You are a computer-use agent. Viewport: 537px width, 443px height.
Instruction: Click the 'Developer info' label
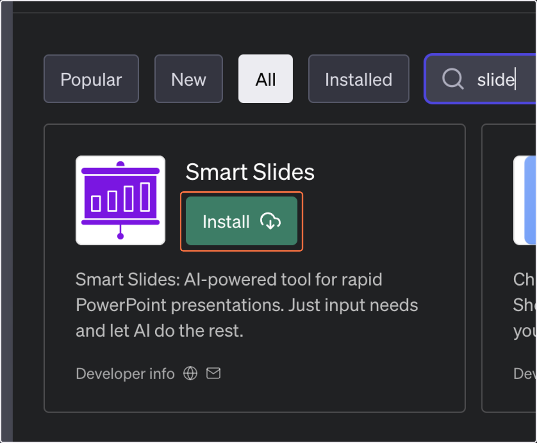click(x=125, y=374)
